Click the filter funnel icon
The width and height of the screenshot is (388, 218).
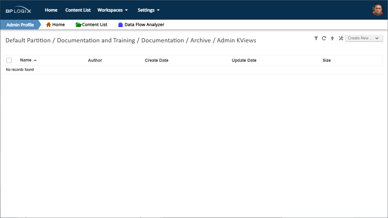pos(316,38)
